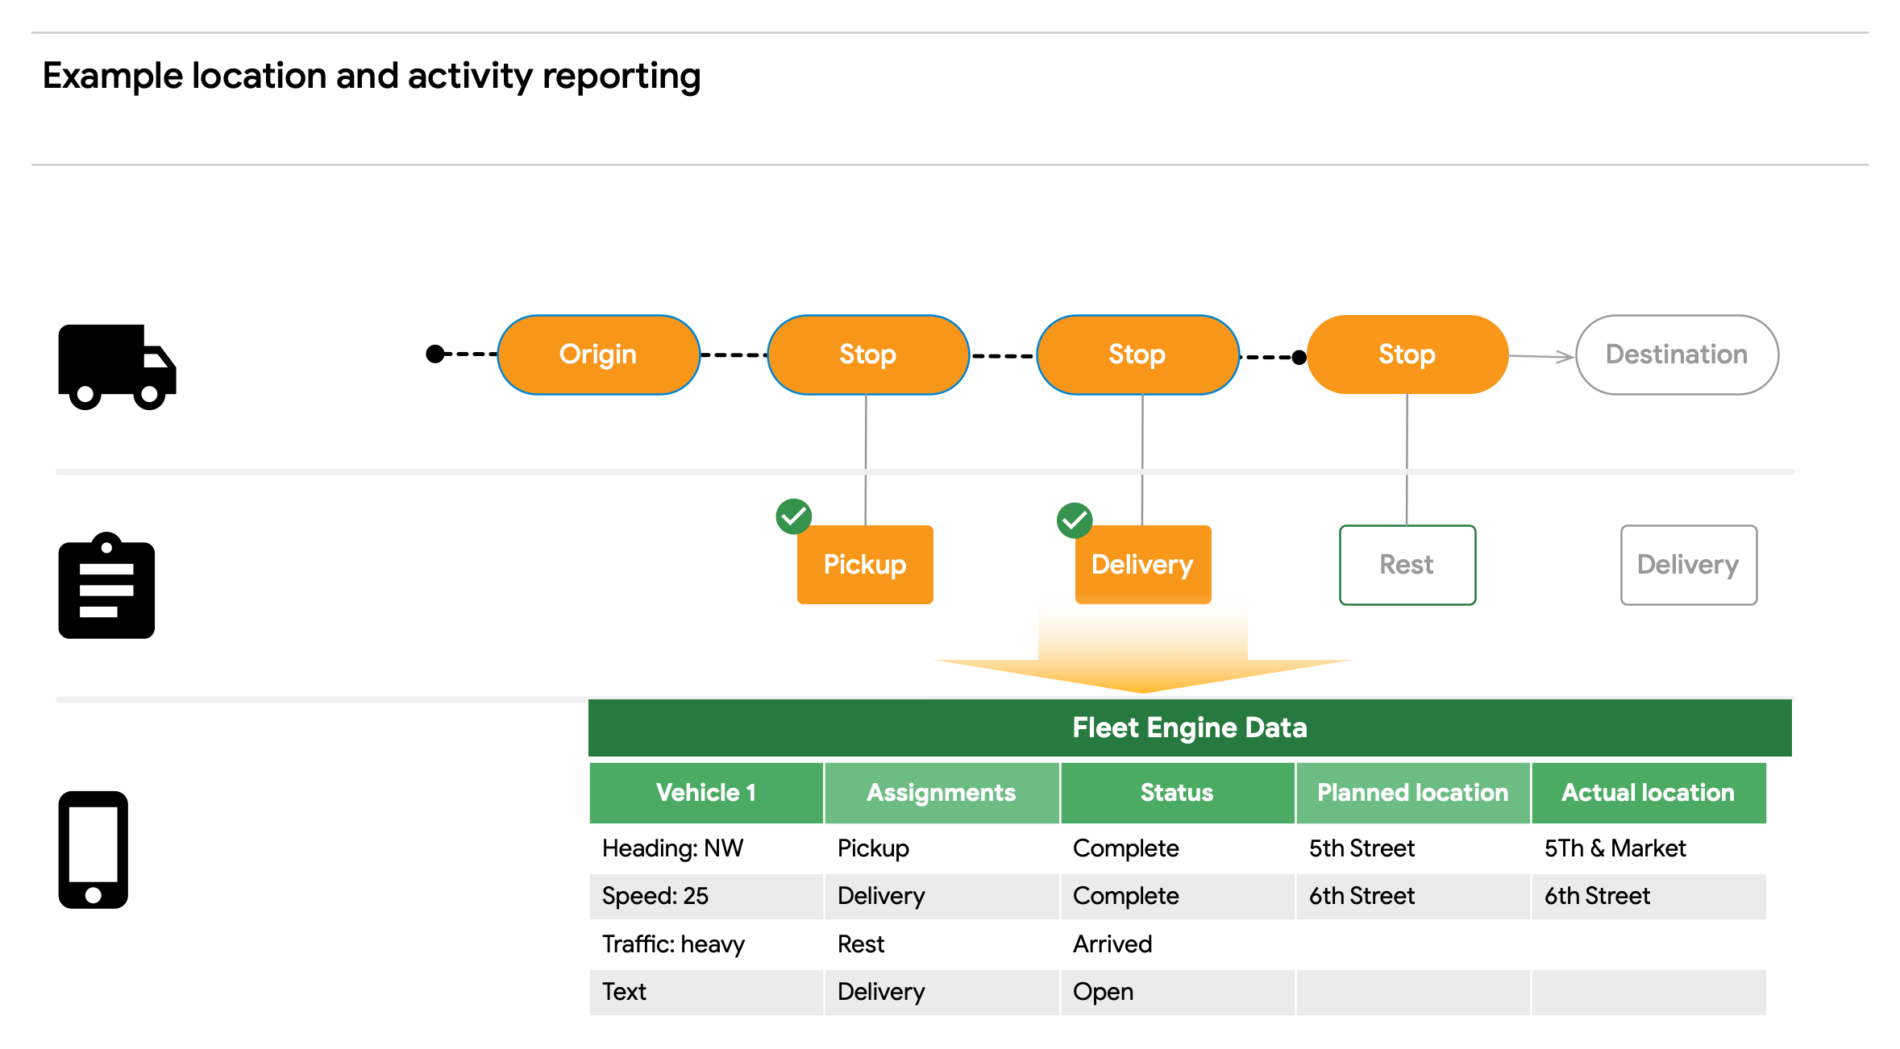
Task: Click the green checkmark on Pickup
Action: tap(793, 516)
